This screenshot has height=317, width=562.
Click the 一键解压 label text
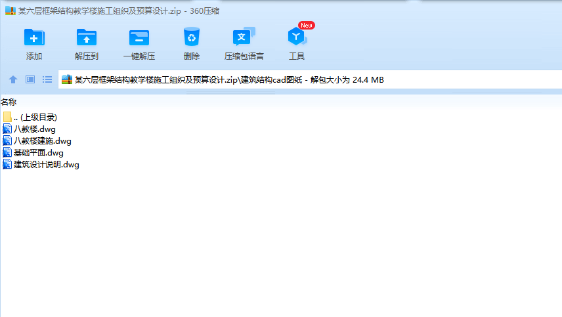[x=139, y=56]
